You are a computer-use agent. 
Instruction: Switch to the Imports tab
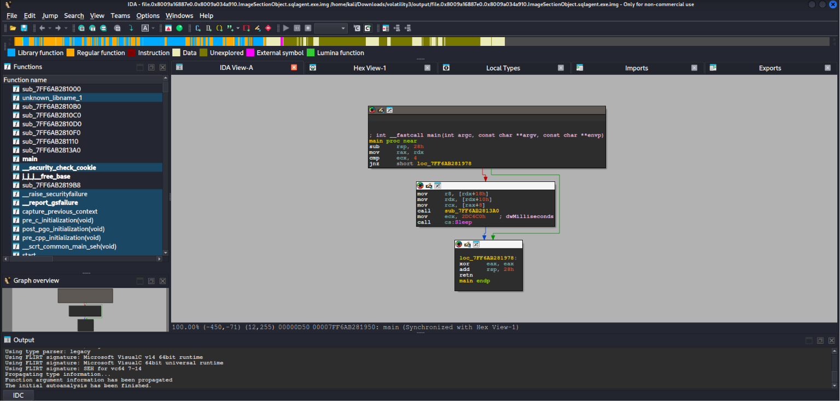click(x=637, y=68)
